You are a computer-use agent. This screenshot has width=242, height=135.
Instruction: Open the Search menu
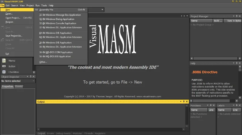click(15, 5)
